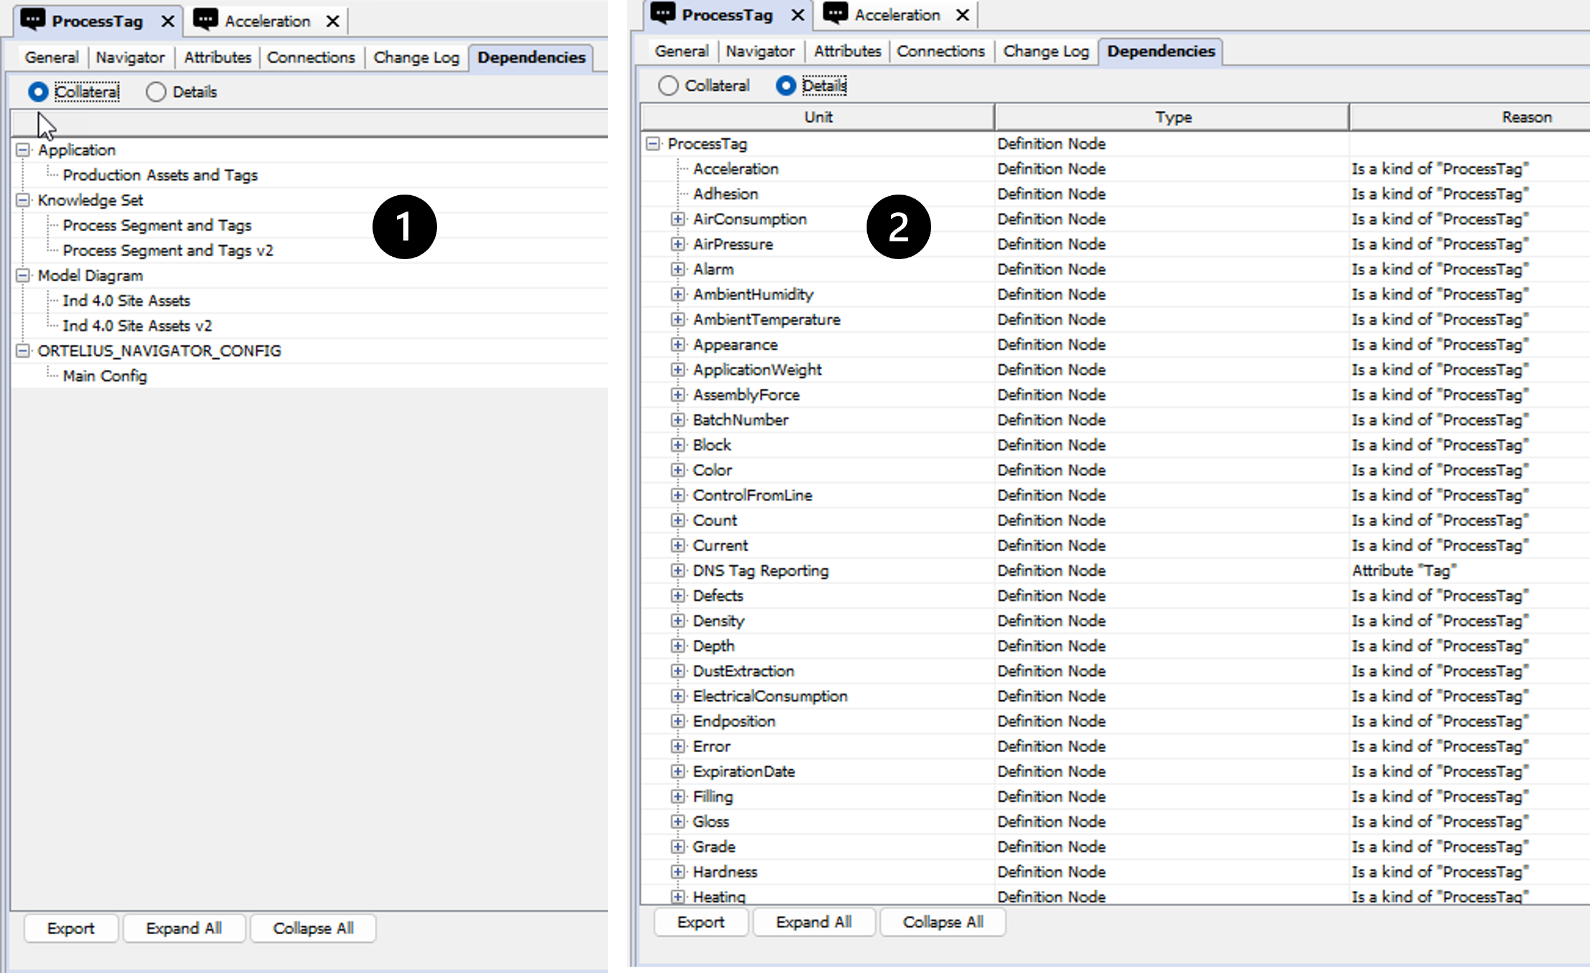Expand the AirConsumption node

pos(678,219)
